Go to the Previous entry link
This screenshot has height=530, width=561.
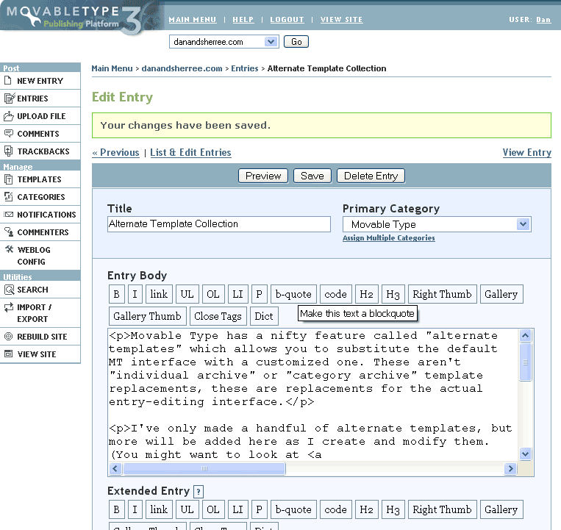tap(116, 152)
